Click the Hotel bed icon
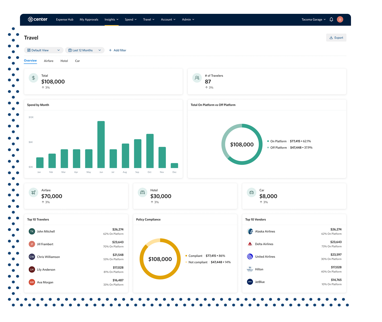The height and width of the screenshot is (322, 382). (x=143, y=192)
